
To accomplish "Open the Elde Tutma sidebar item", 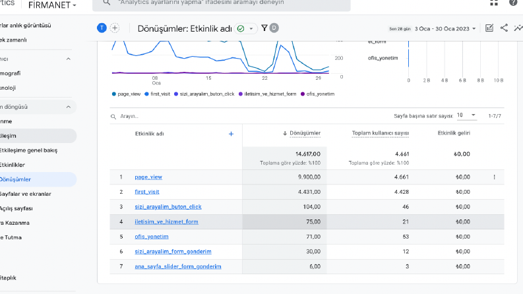I will [x=11, y=238].
